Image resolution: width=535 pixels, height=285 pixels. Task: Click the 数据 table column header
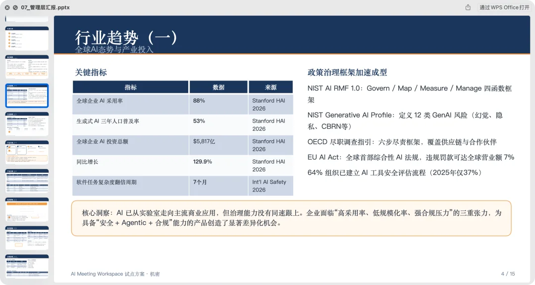218,87
